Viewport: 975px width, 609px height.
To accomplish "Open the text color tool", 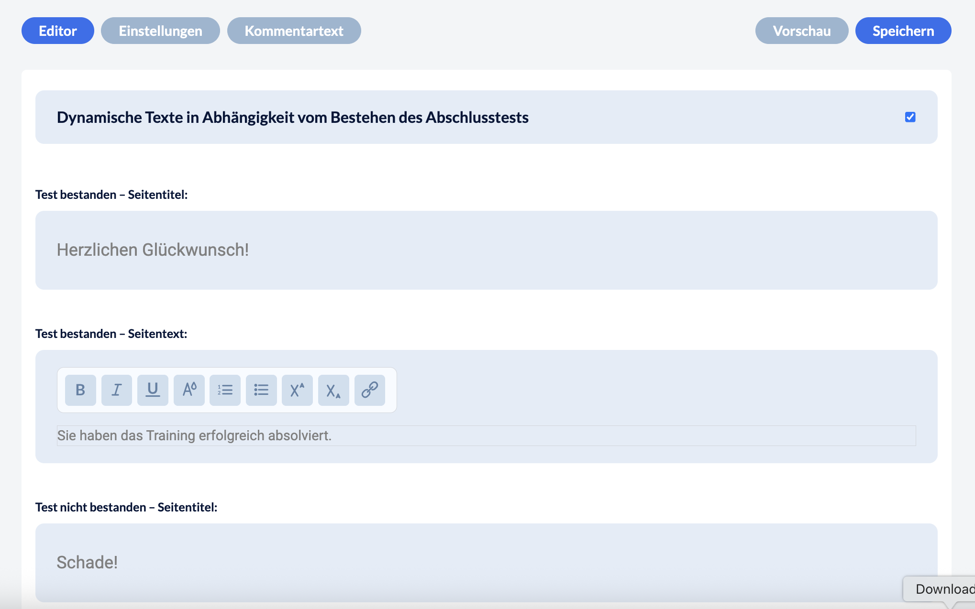I will [x=189, y=390].
